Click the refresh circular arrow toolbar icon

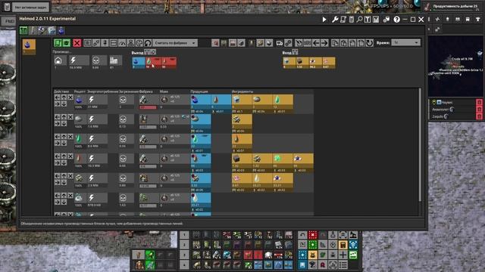point(148,43)
